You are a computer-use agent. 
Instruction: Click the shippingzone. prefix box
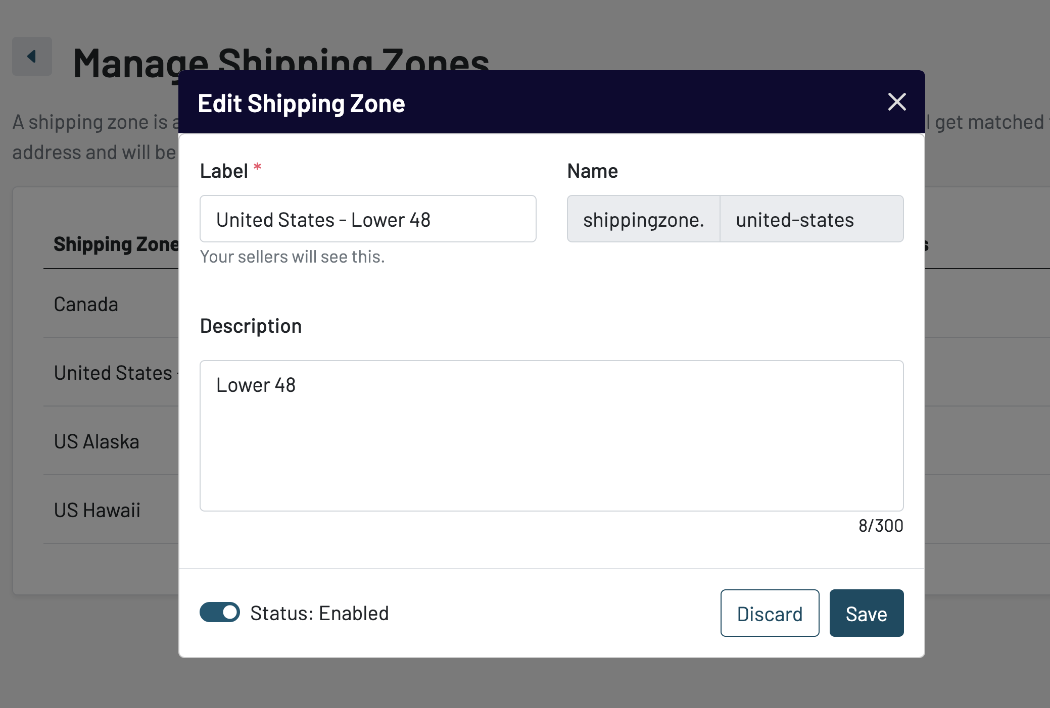click(x=643, y=219)
